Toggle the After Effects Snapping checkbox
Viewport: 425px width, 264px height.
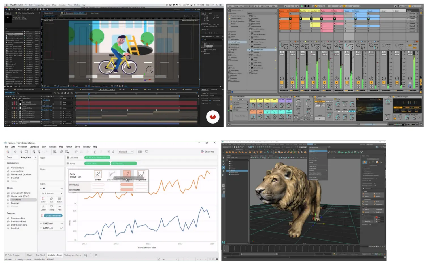point(65,10)
